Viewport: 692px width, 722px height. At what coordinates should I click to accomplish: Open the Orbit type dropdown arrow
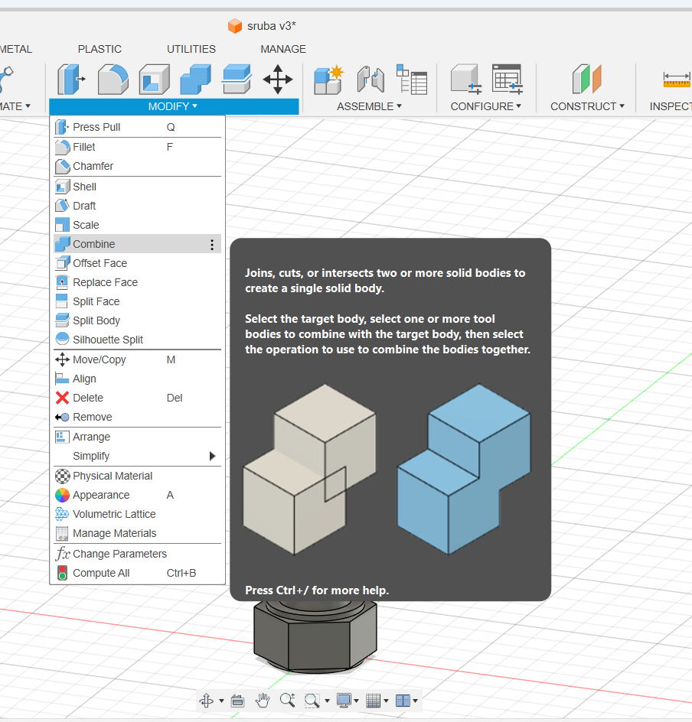[x=221, y=701]
